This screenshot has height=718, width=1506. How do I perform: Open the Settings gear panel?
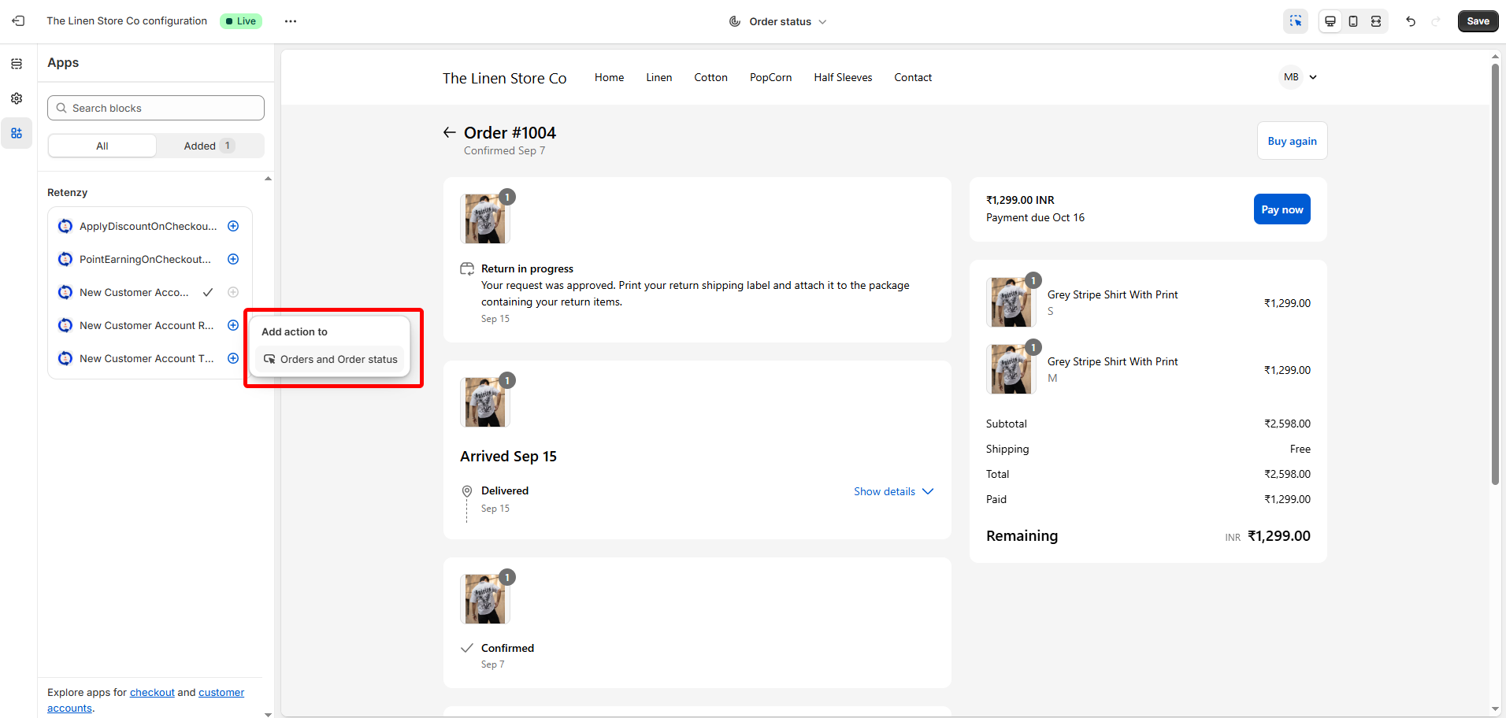[x=17, y=98]
